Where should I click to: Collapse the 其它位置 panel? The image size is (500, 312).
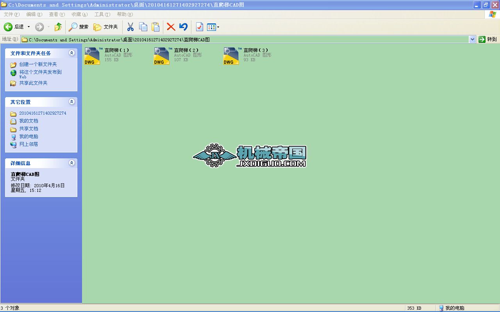(71, 102)
